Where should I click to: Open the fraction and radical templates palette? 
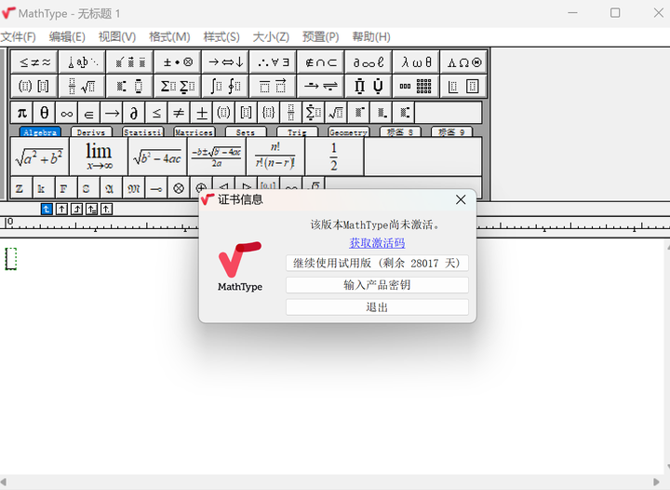coord(83,87)
